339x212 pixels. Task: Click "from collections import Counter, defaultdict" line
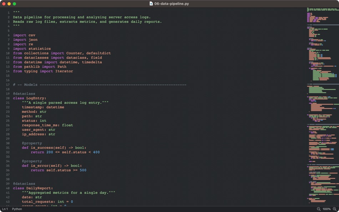pos(62,53)
